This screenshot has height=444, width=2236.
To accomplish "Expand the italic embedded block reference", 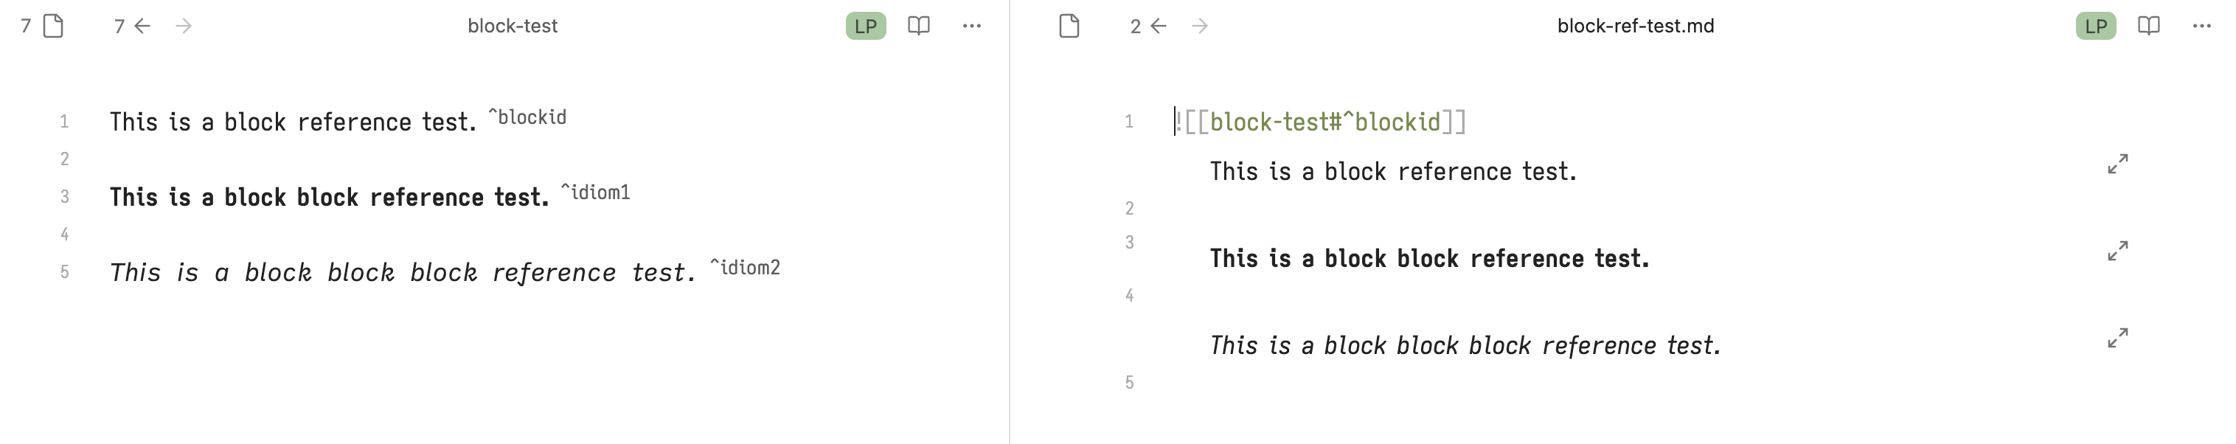I will [x=2118, y=338].
